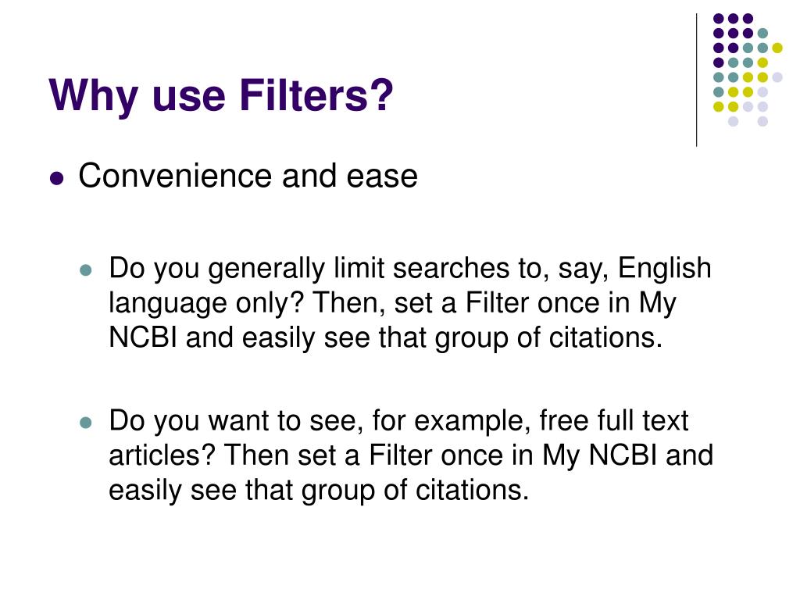Click the teal bullet before 'Do you want'
Image resolution: width=800 pixels, height=600 pixels.
(x=86, y=422)
